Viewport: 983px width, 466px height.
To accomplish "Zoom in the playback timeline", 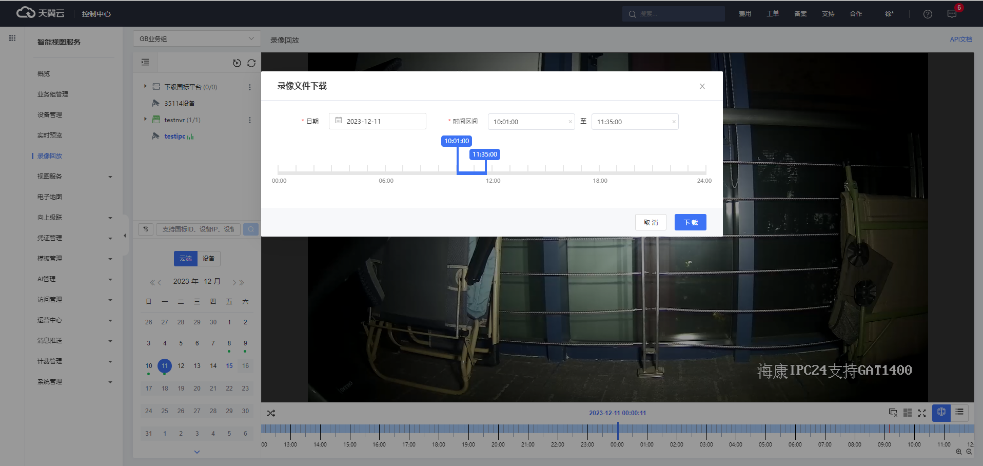I will (x=959, y=452).
